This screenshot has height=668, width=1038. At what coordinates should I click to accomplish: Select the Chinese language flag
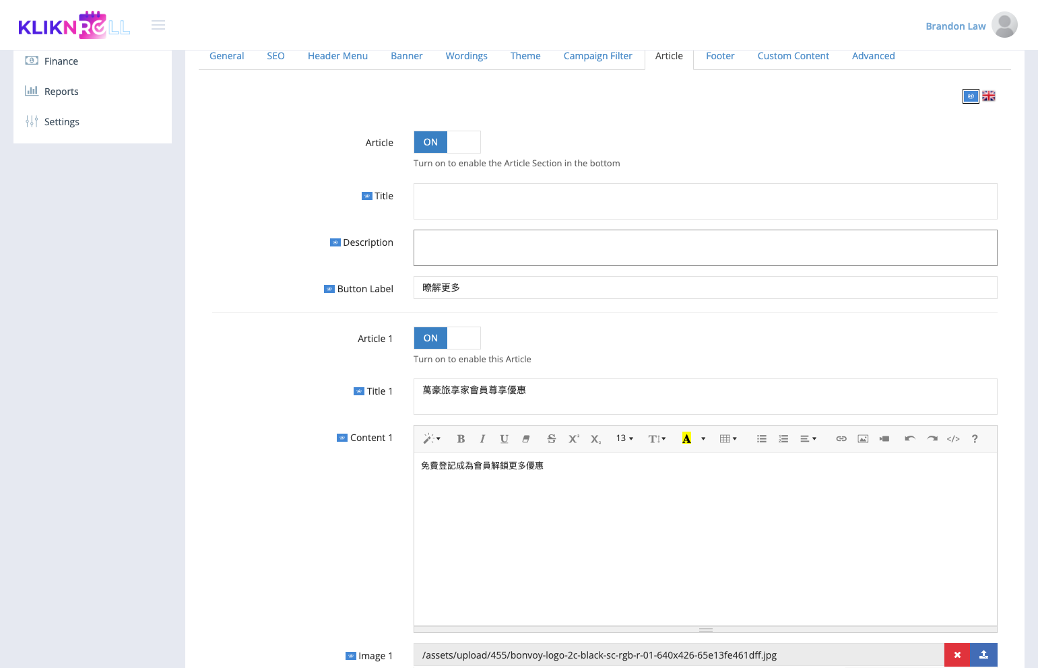point(971,96)
